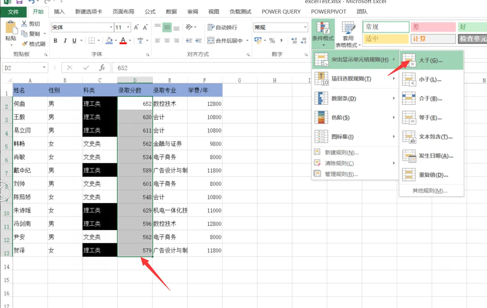Switch to the 数据 (Data) tab

pos(171,12)
